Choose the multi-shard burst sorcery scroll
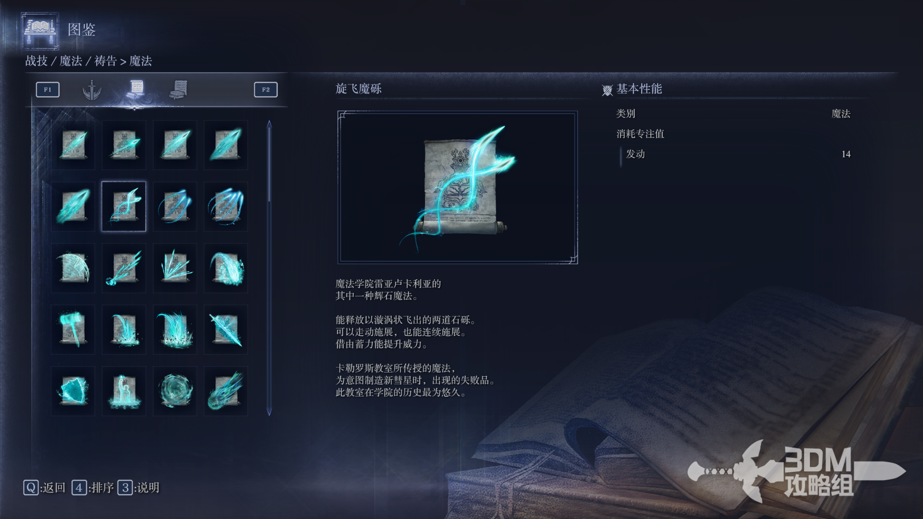 pos(175,268)
